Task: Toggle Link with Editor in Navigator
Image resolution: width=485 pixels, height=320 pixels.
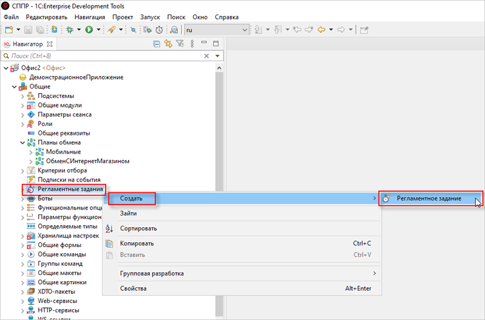Action: click(x=168, y=44)
